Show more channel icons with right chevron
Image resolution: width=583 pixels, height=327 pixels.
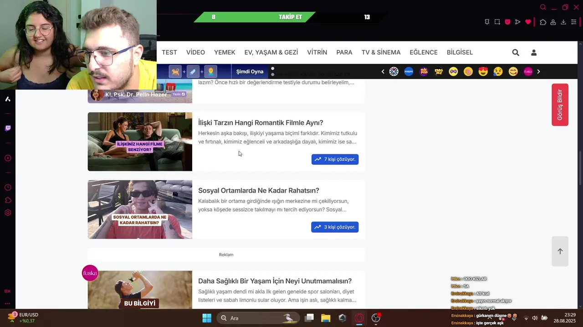tap(538, 71)
